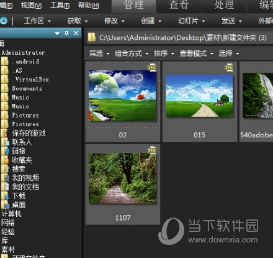
Task: Select the .AS folder
Action: pos(17,70)
